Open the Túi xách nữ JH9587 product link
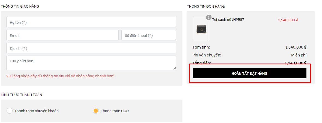 click(228, 20)
